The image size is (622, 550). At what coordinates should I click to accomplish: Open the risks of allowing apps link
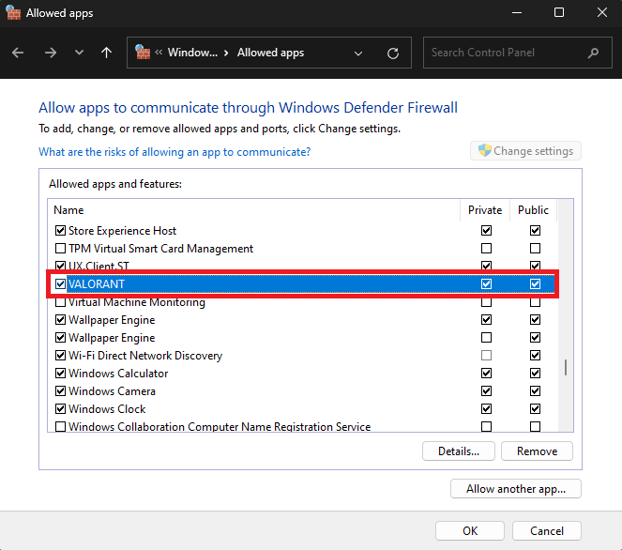pos(174,151)
